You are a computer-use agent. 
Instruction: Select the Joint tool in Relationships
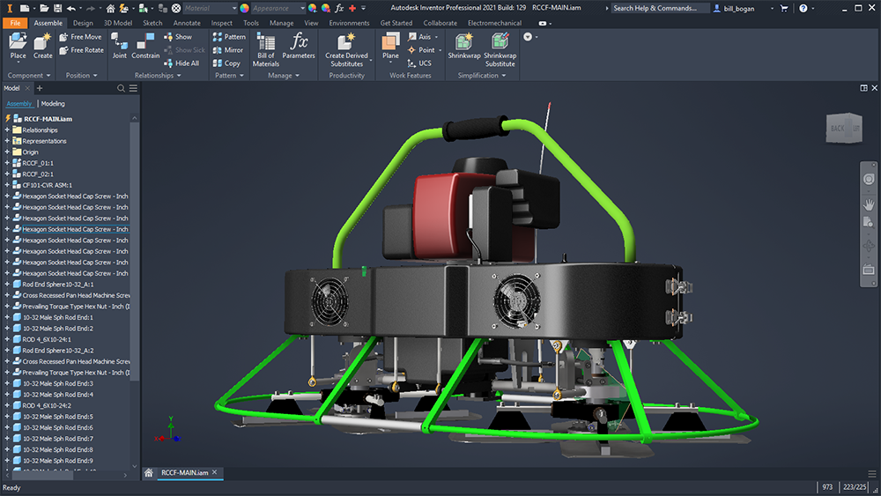pyautogui.click(x=119, y=46)
